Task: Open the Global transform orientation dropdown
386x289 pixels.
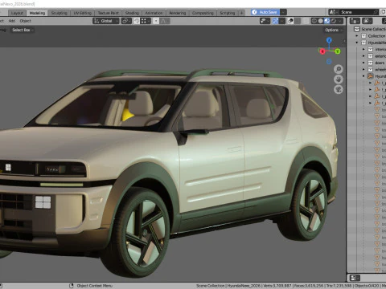Action: click(x=106, y=21)
